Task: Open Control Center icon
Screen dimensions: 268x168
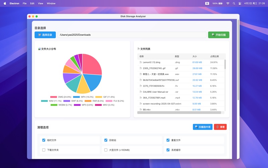Action: [240, 3]
